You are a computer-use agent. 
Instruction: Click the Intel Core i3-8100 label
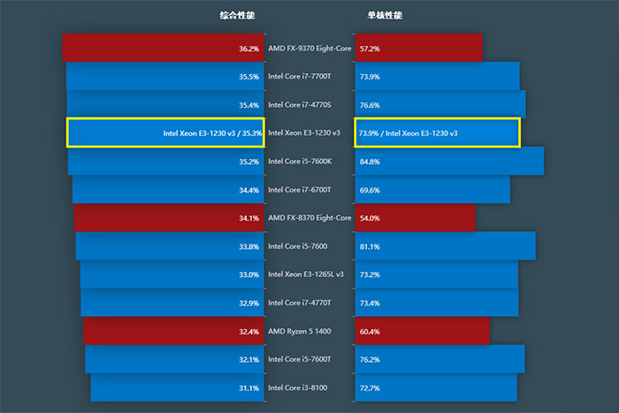point(298,387)
